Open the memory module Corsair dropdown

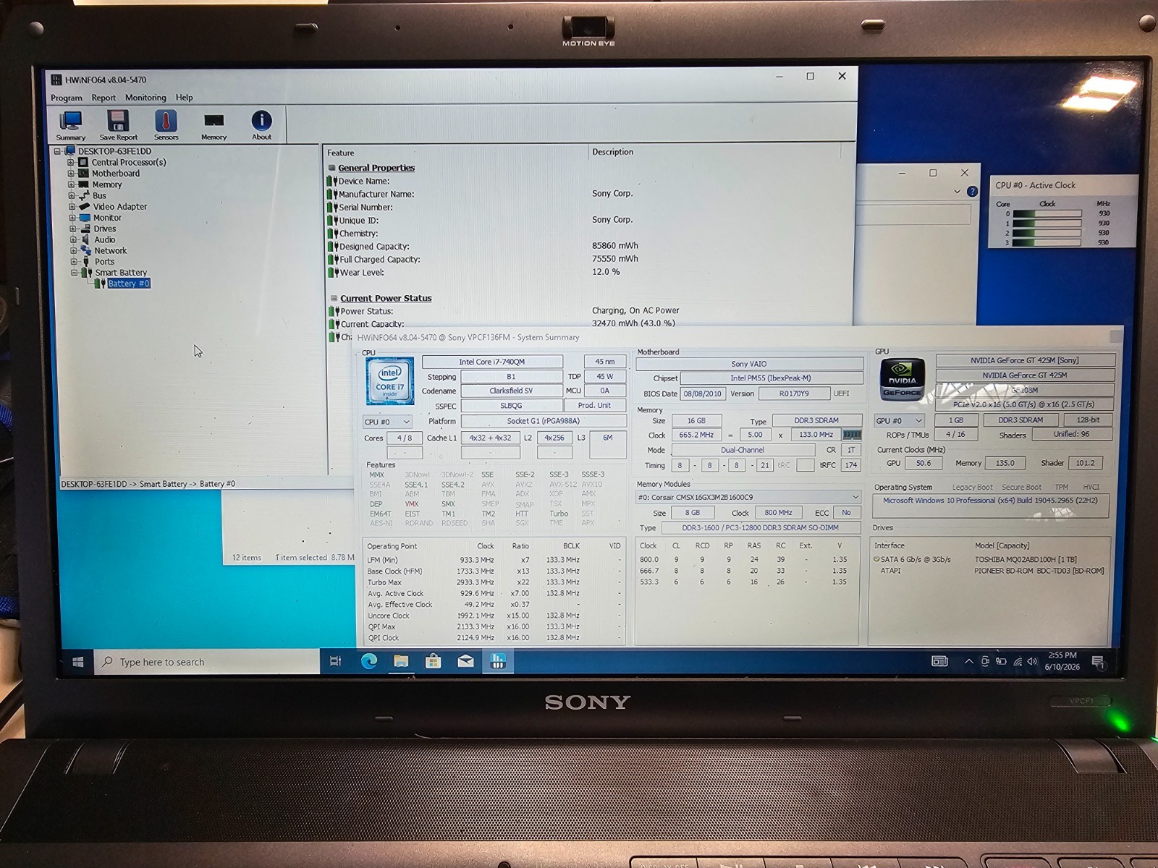[x=748, y=497]
